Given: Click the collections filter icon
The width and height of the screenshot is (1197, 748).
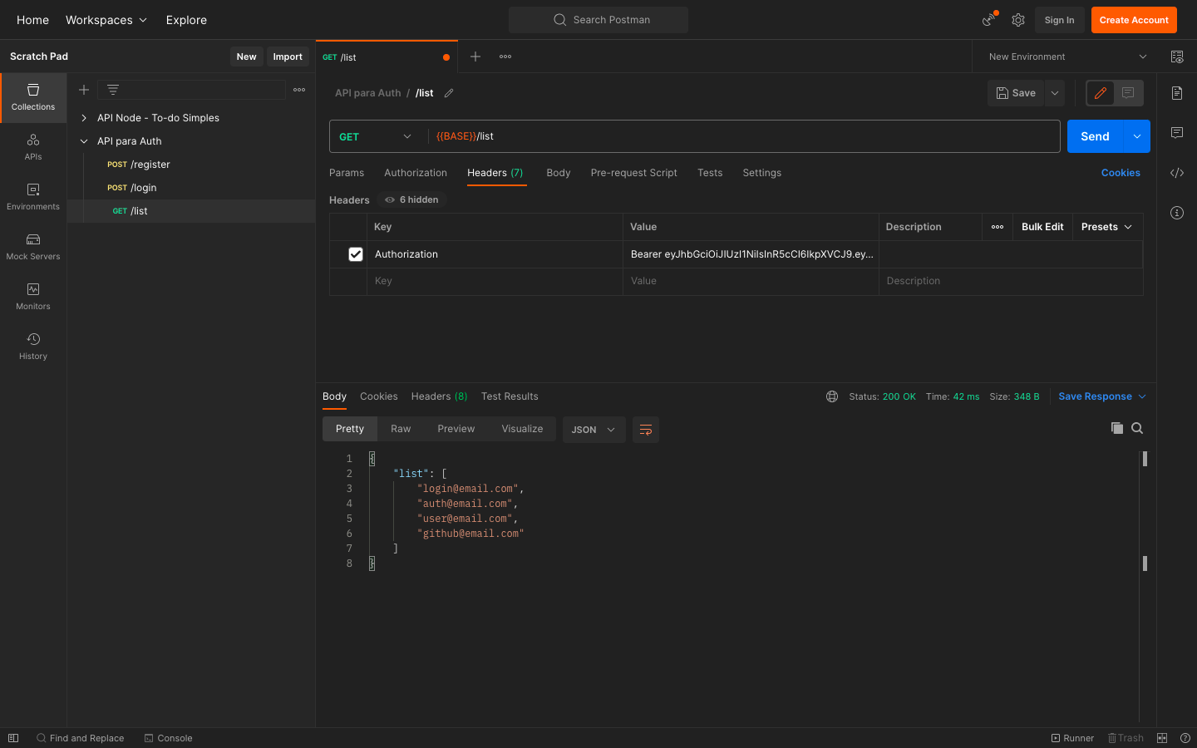Looking at the screenshot, I should 113,90.
